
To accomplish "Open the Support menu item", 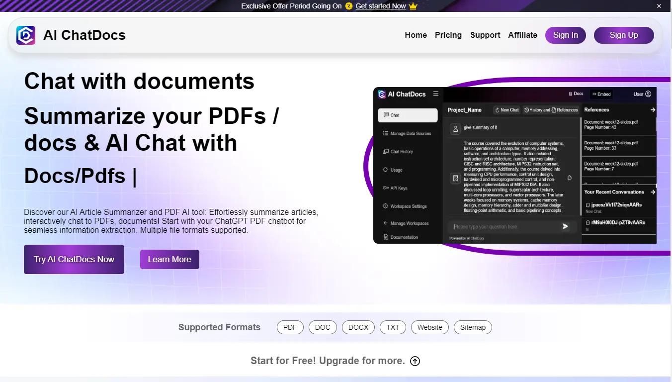I will pos(485,35).
